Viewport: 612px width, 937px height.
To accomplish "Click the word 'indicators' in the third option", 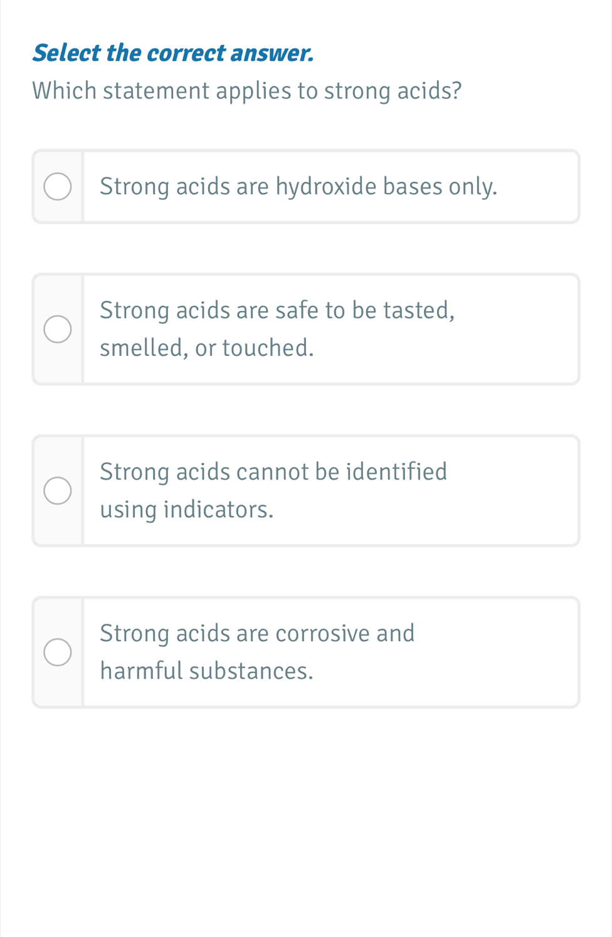I will coord(218,510).
